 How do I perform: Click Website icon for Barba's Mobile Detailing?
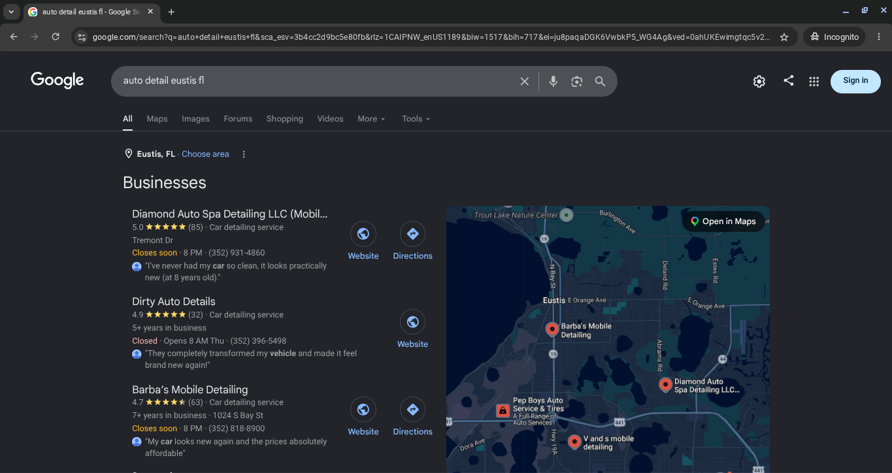coord(363,410)
